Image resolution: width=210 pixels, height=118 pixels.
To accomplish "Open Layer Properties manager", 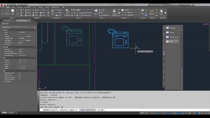I will pos(67,12).
